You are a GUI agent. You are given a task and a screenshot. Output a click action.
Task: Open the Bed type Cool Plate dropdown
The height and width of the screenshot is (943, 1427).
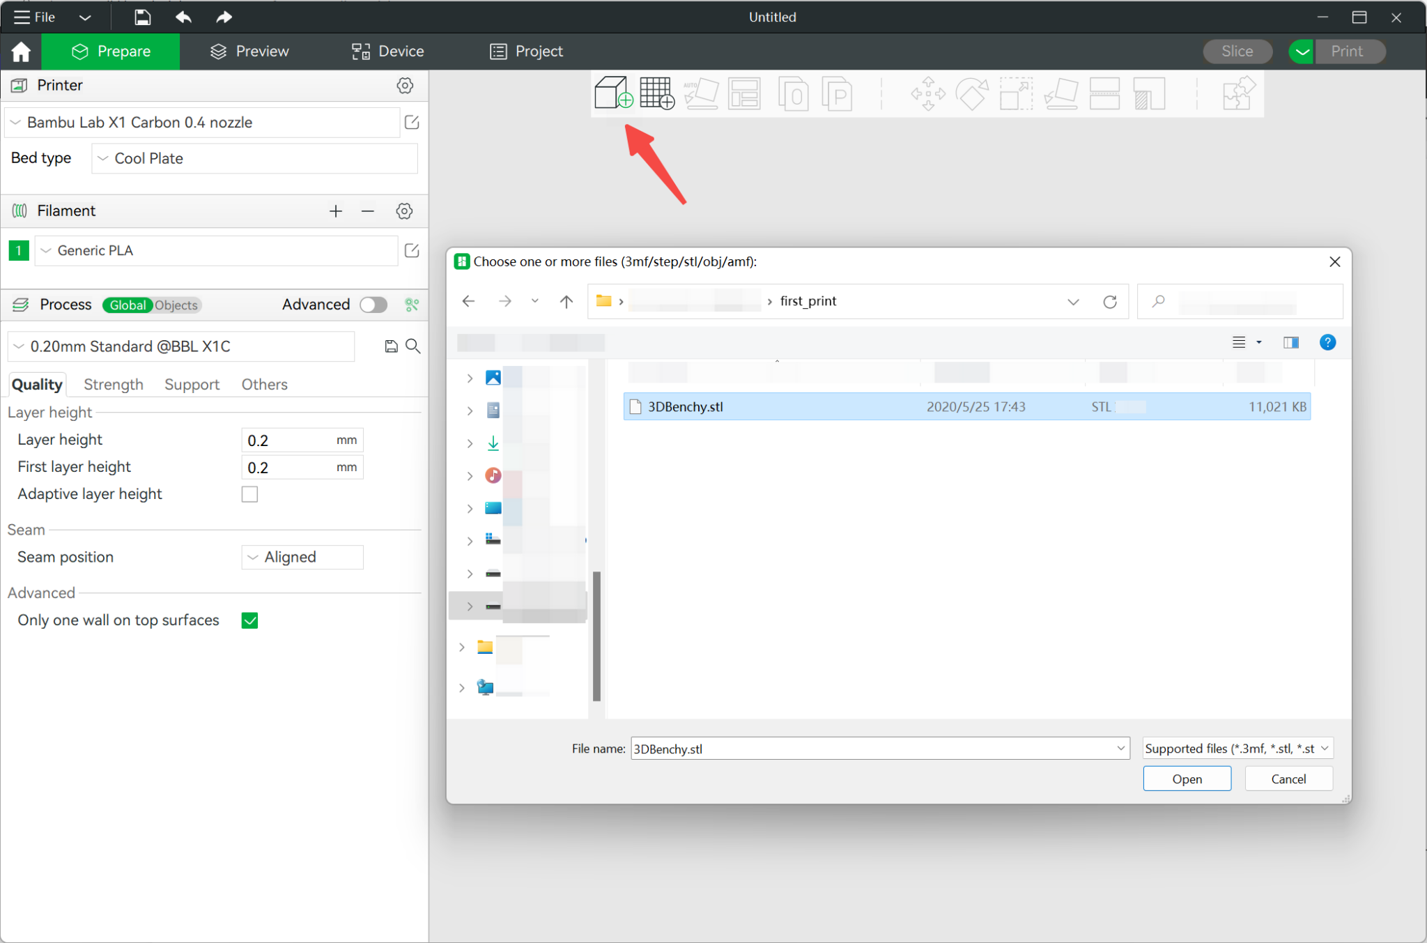pyautogui.click(x=254, y=158)
